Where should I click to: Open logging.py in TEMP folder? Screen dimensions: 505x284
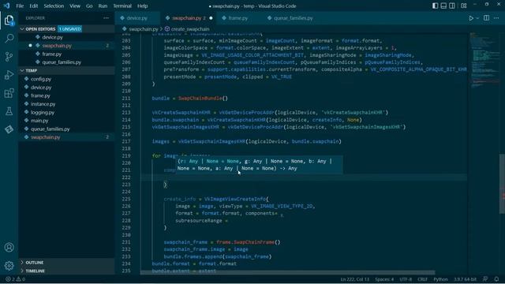pyautogui.click(x=66, y=112)
